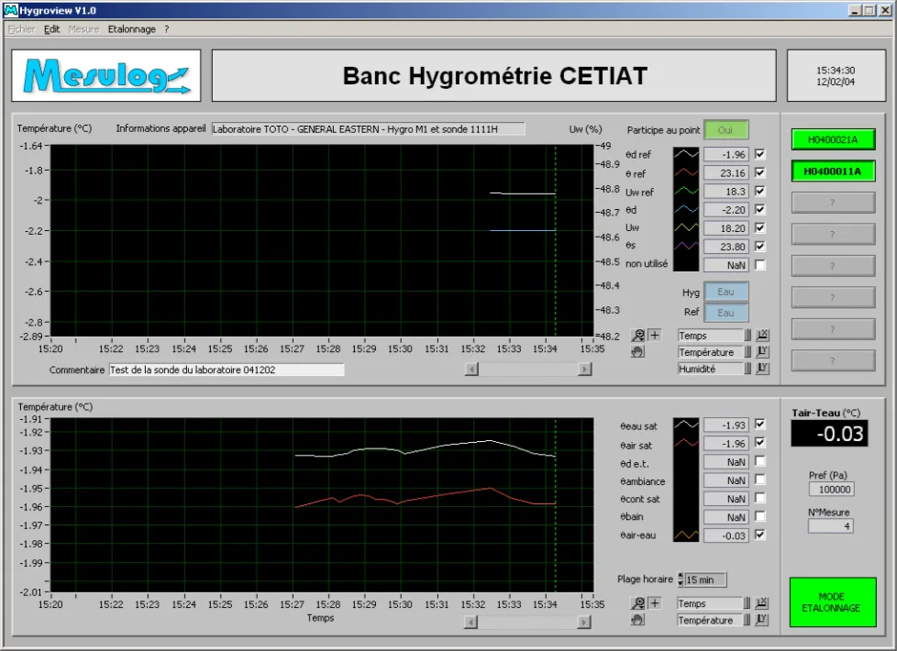Enable the θd e.t. checkbox
Screen dimensions: 897x651
pyautogui.click(x=760, y=461)
